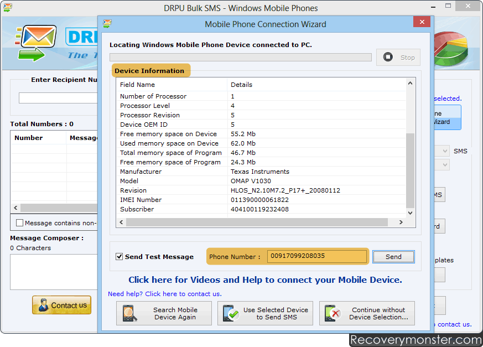Click Texas Instruments value cell
The image size is (483, 347).
click(x=260, y=172)
